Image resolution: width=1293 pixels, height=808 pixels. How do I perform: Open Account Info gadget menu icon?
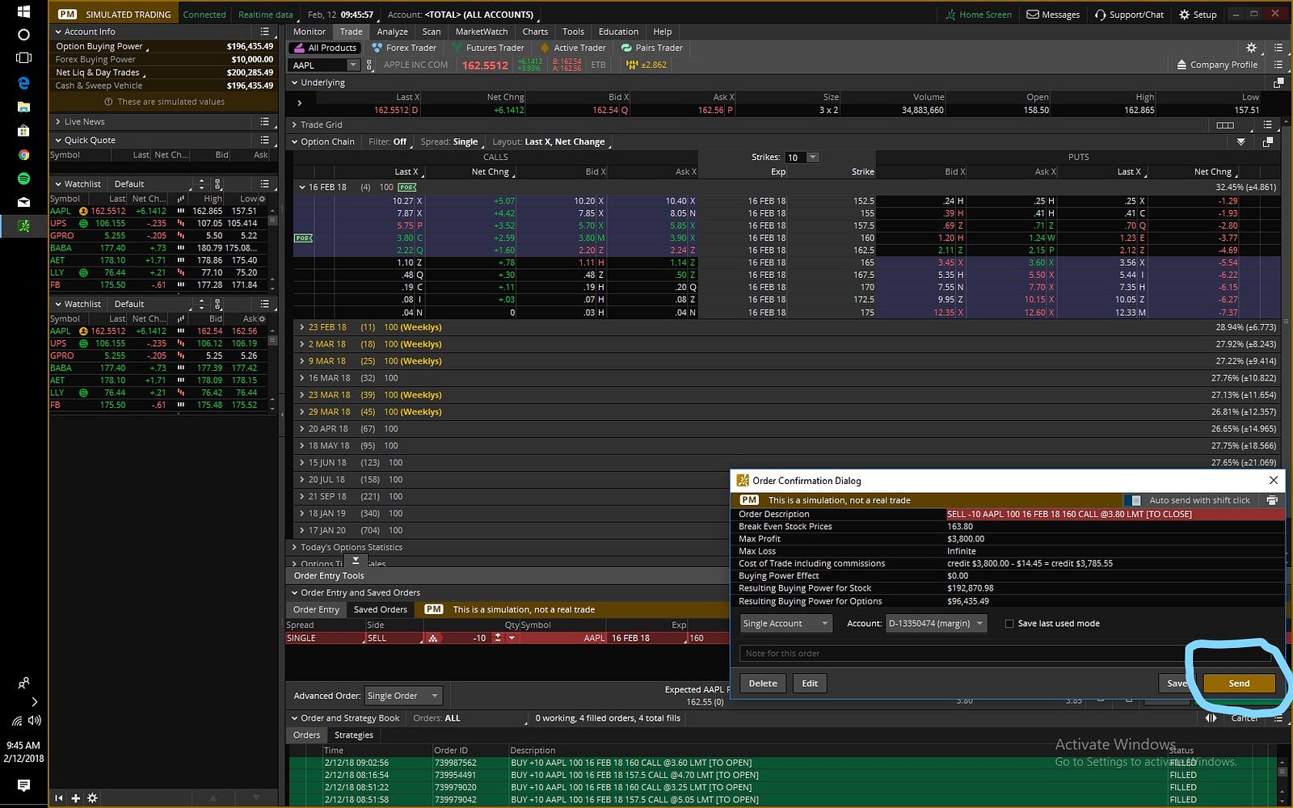coord(264,32)
